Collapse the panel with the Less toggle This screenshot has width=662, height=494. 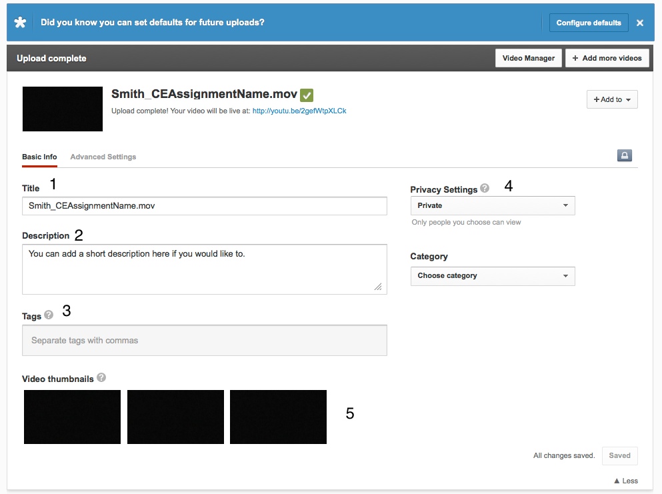625,481
